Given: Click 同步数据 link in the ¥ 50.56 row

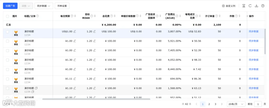Looking at the screenshot, I should 253,41.
